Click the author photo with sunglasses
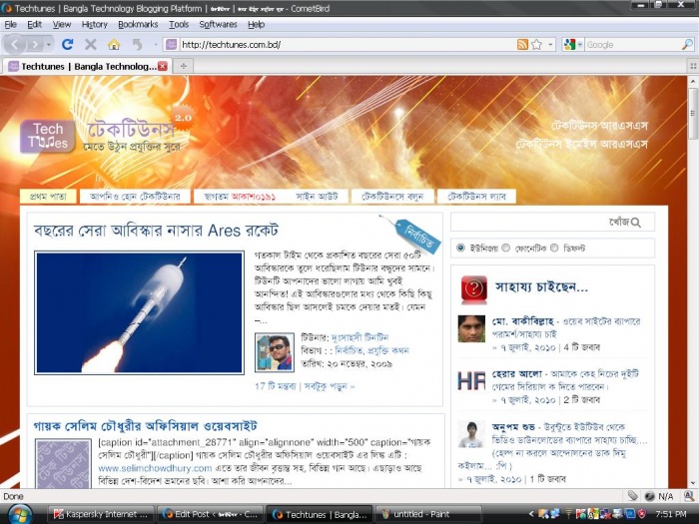Viewport: 699px width, 524px height. pos(275,352)
